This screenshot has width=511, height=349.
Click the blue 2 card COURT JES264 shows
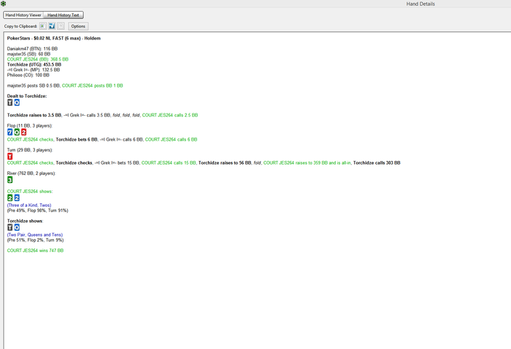pos(17,197)
